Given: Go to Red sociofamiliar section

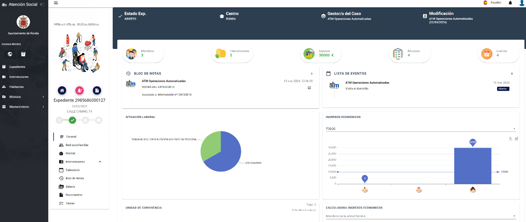Looking at the screenshot, I should (77, 145).
